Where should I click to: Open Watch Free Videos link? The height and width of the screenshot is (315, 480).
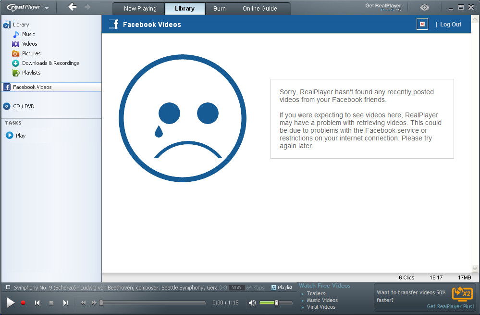coord(324,286)
